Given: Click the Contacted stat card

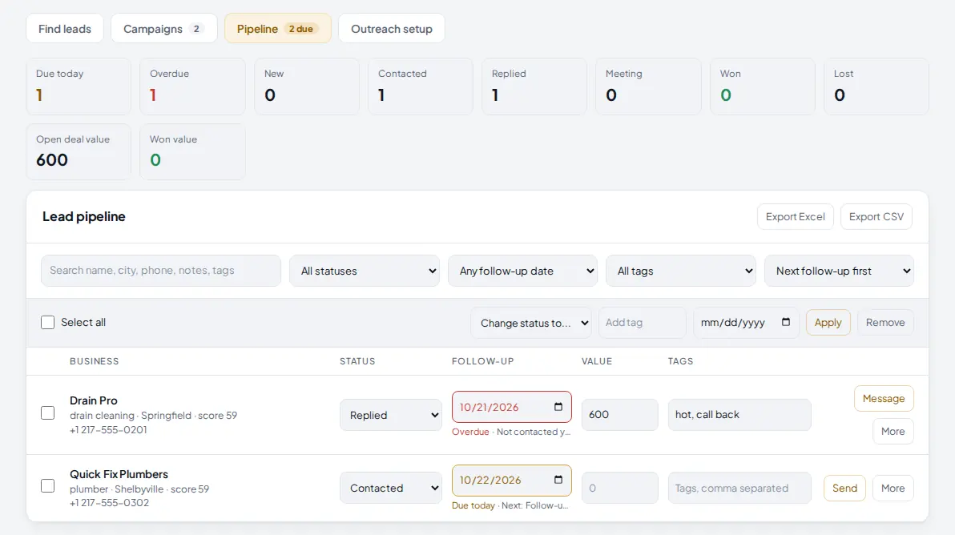Looking at the screenshot, I should (421, 86).
